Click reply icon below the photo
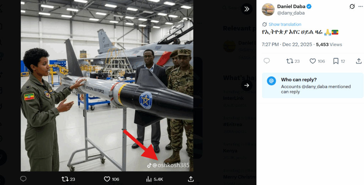This screenshot has height=185, width=364. (x=23, y=179)
